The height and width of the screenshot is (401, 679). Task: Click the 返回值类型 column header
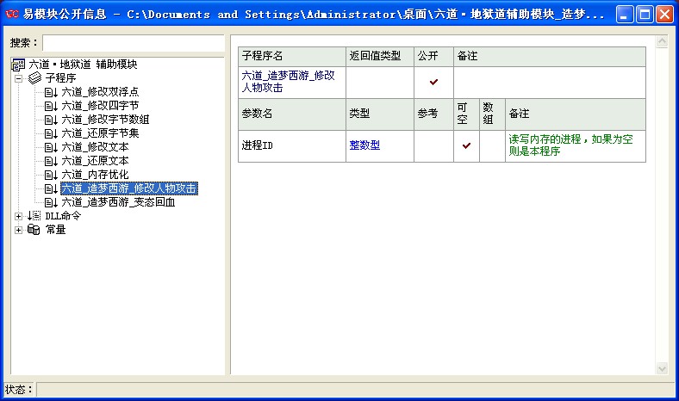click(380, 57)
